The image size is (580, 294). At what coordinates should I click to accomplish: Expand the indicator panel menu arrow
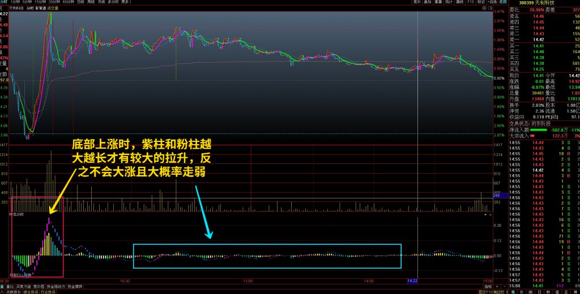[485, 215]
